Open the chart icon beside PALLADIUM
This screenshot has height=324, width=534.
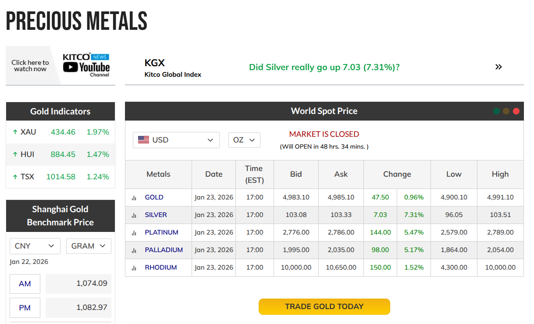[134, 250]
